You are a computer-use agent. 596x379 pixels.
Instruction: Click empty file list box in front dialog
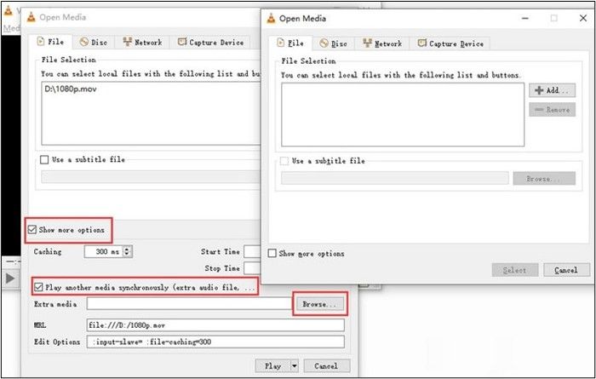point(403,114)
